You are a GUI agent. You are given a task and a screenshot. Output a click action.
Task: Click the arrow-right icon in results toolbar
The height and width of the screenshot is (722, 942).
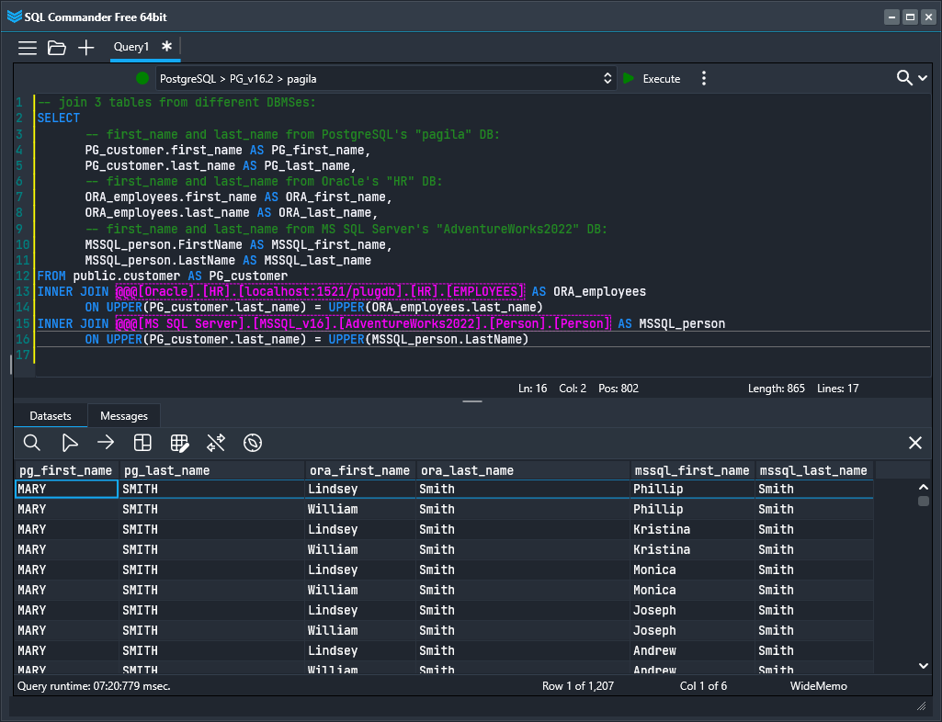point(106,444)
